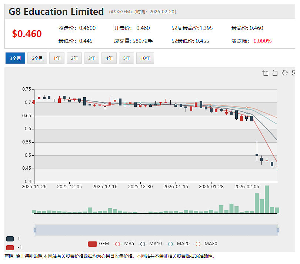Image resolution: width=300 pixels, height=264 pixels.
Task: Toggle the MA30 line in legend
Action: [205, 244]
